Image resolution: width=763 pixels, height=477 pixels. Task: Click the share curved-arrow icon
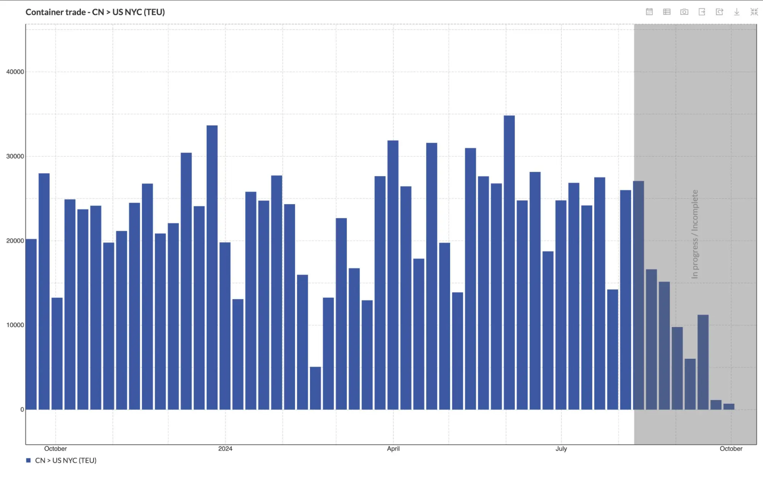pyautogui.click(x=719, y=12)
